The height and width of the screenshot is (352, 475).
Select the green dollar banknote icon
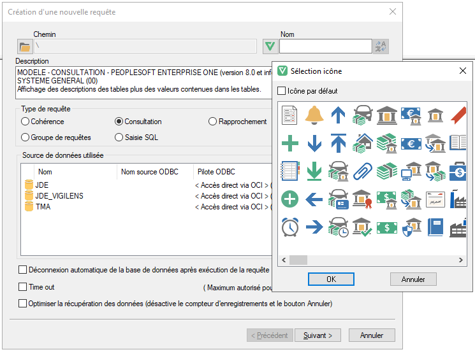tap(387, 227)
